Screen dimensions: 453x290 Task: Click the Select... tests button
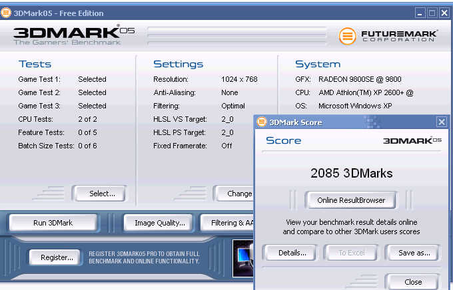click(x=100, y=194)
